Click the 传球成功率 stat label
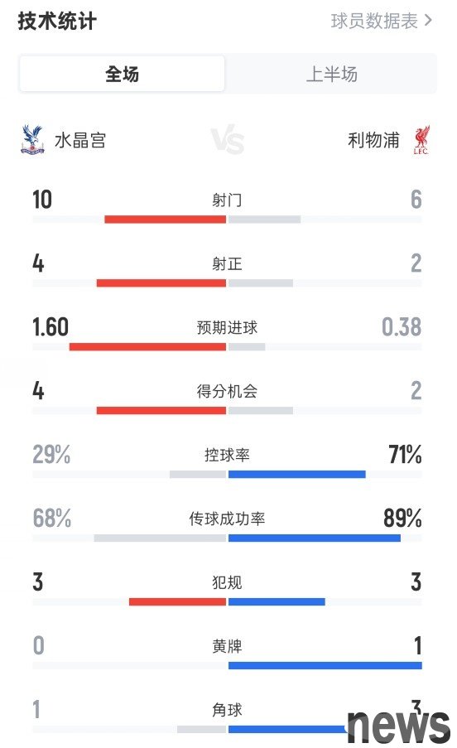 [227, 519]
